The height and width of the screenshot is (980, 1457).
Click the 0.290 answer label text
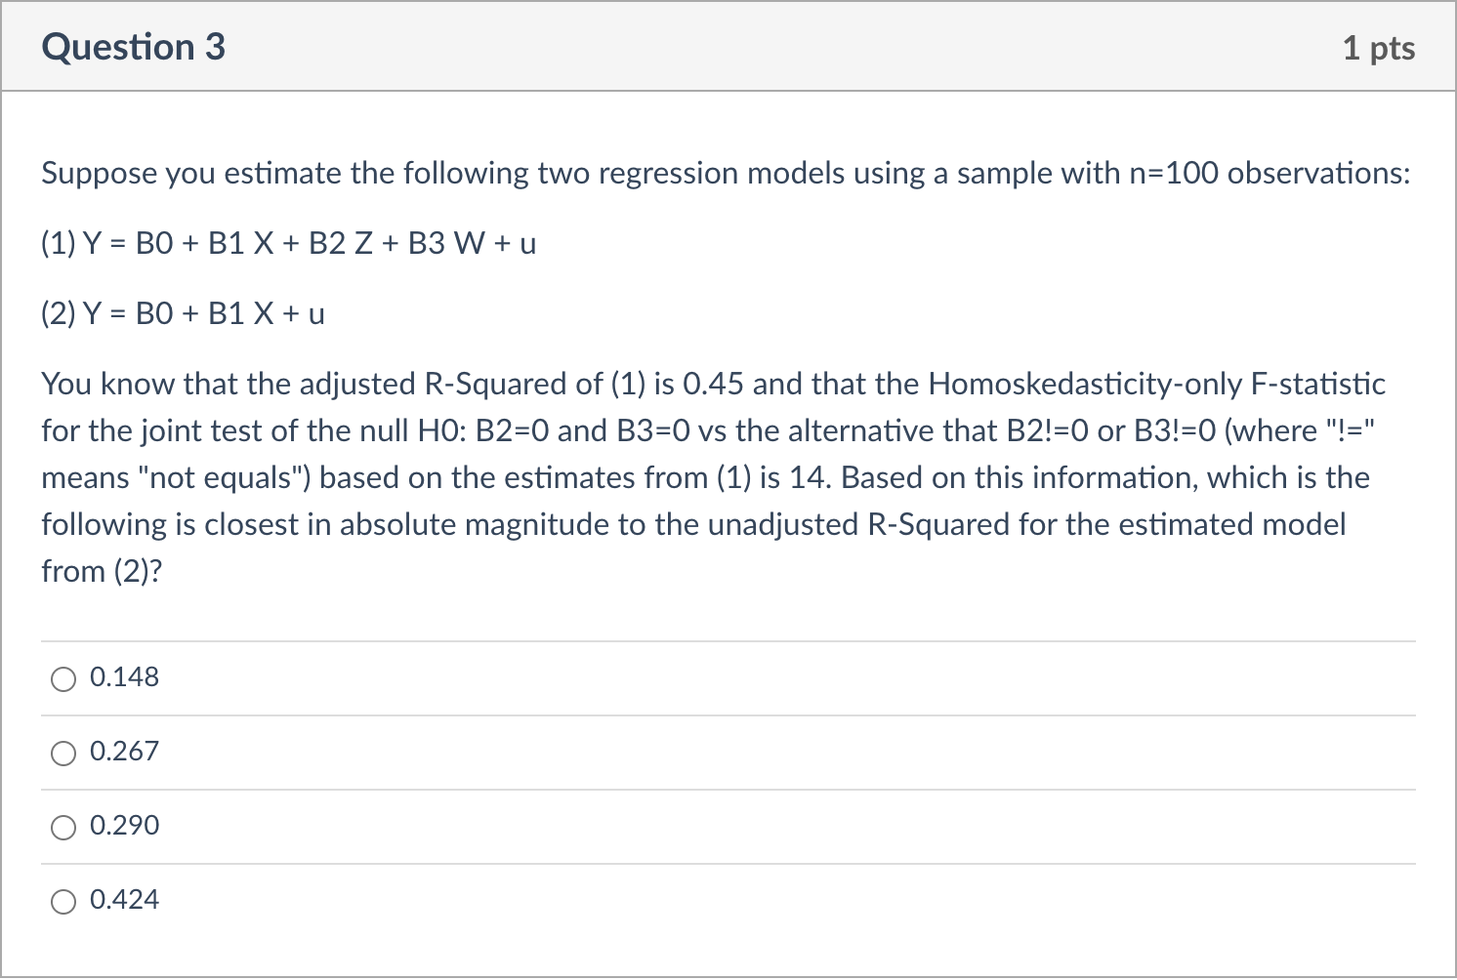coord(124,826)
